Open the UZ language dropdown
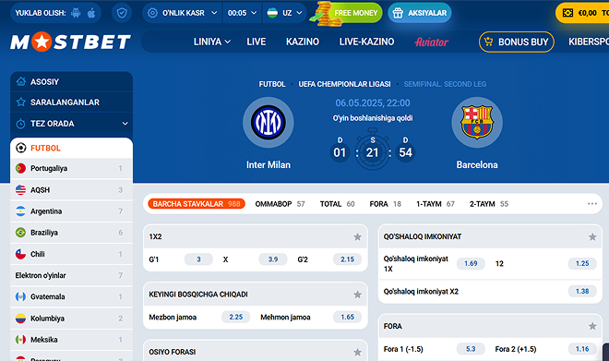This screenshot has height=361, width=609. click(x=285, y=13)
